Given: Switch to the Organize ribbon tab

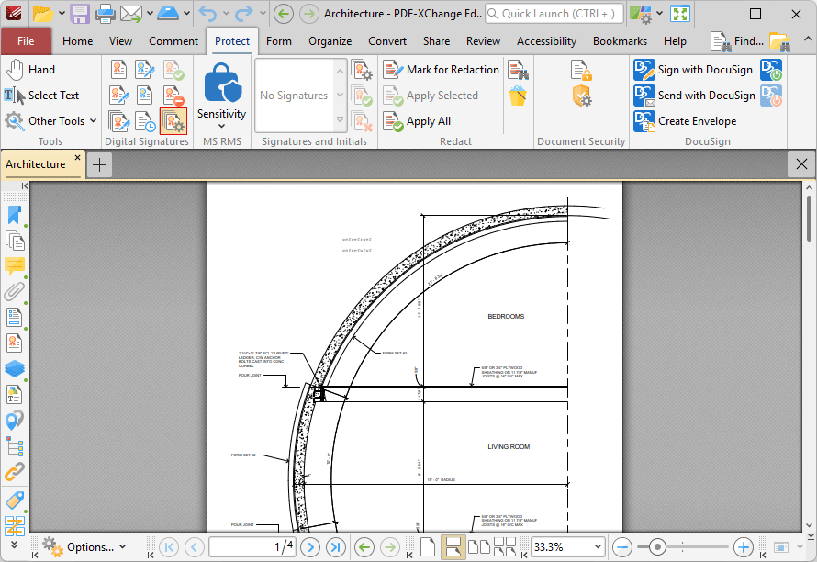Looking at the screenshot, I should [330, 41].
